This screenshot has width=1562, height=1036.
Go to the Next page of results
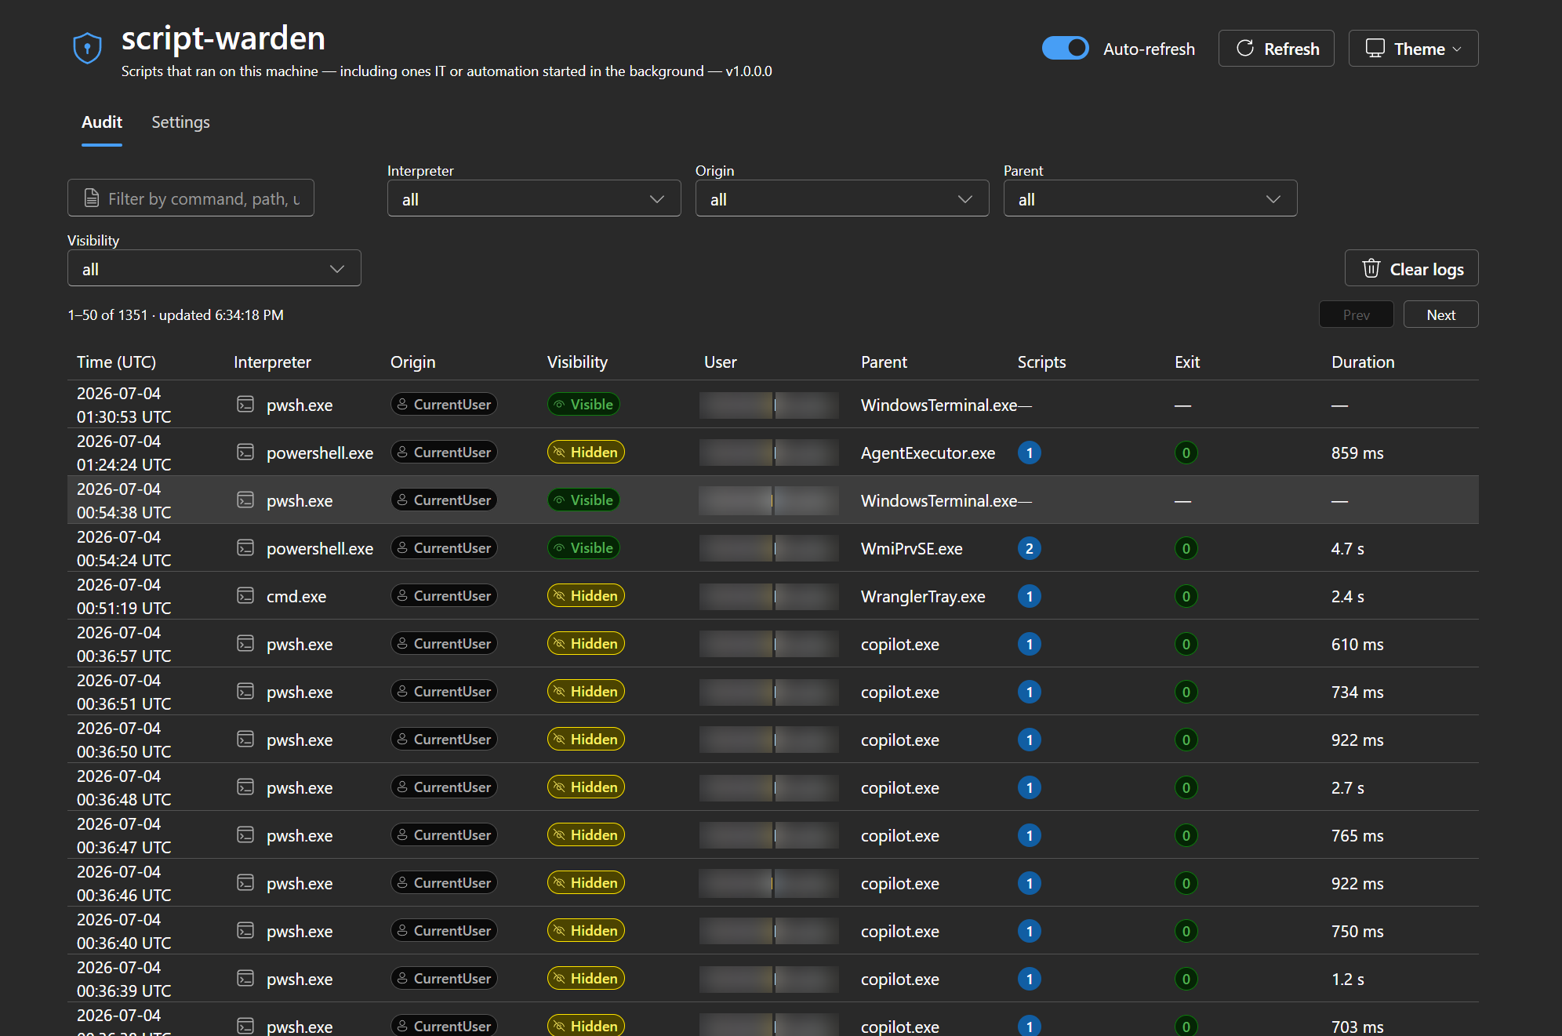(1441, 314)
